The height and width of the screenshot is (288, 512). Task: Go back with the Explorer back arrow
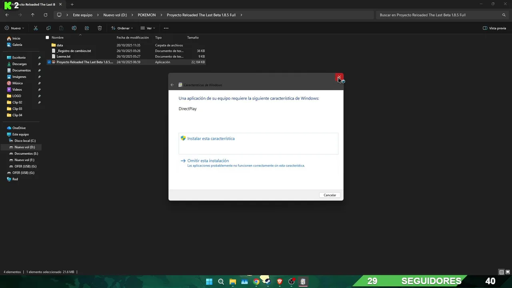point(7,15)
